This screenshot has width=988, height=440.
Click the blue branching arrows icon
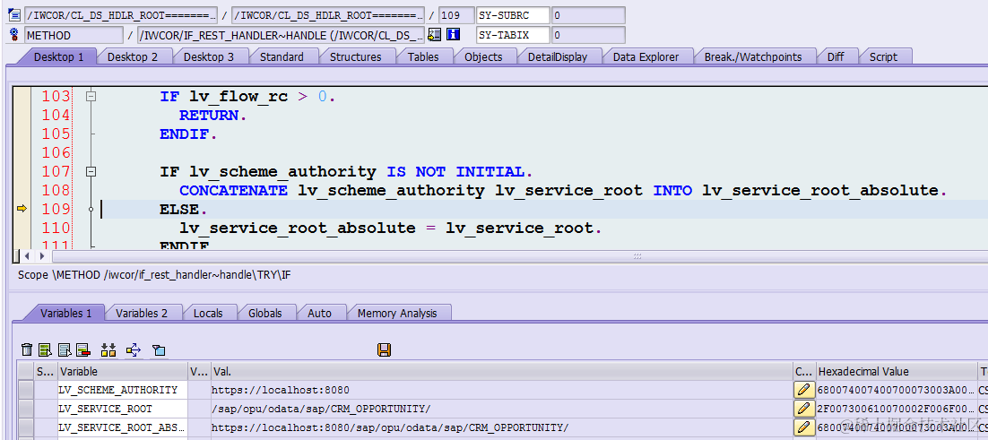(x=134, y=350)
